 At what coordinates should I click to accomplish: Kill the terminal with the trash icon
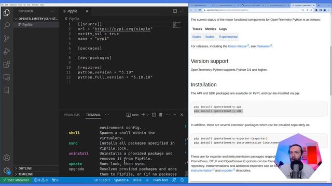tap(161, 115)
